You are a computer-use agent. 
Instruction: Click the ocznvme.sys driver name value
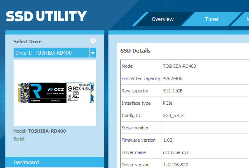click(176, 152)
